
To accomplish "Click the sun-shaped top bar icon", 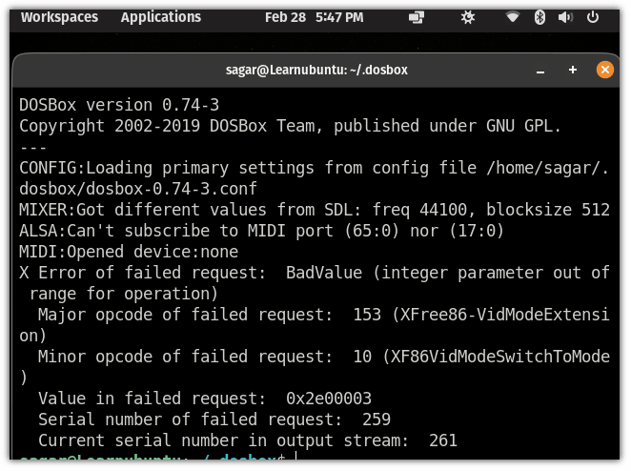I will [x=468, y=17].
